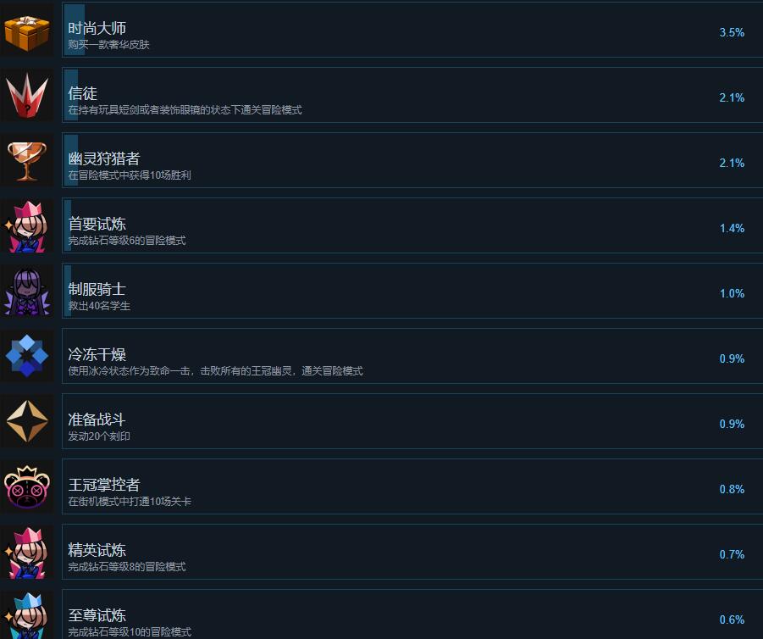Click the description 救出40名学生

coord(99,306)
